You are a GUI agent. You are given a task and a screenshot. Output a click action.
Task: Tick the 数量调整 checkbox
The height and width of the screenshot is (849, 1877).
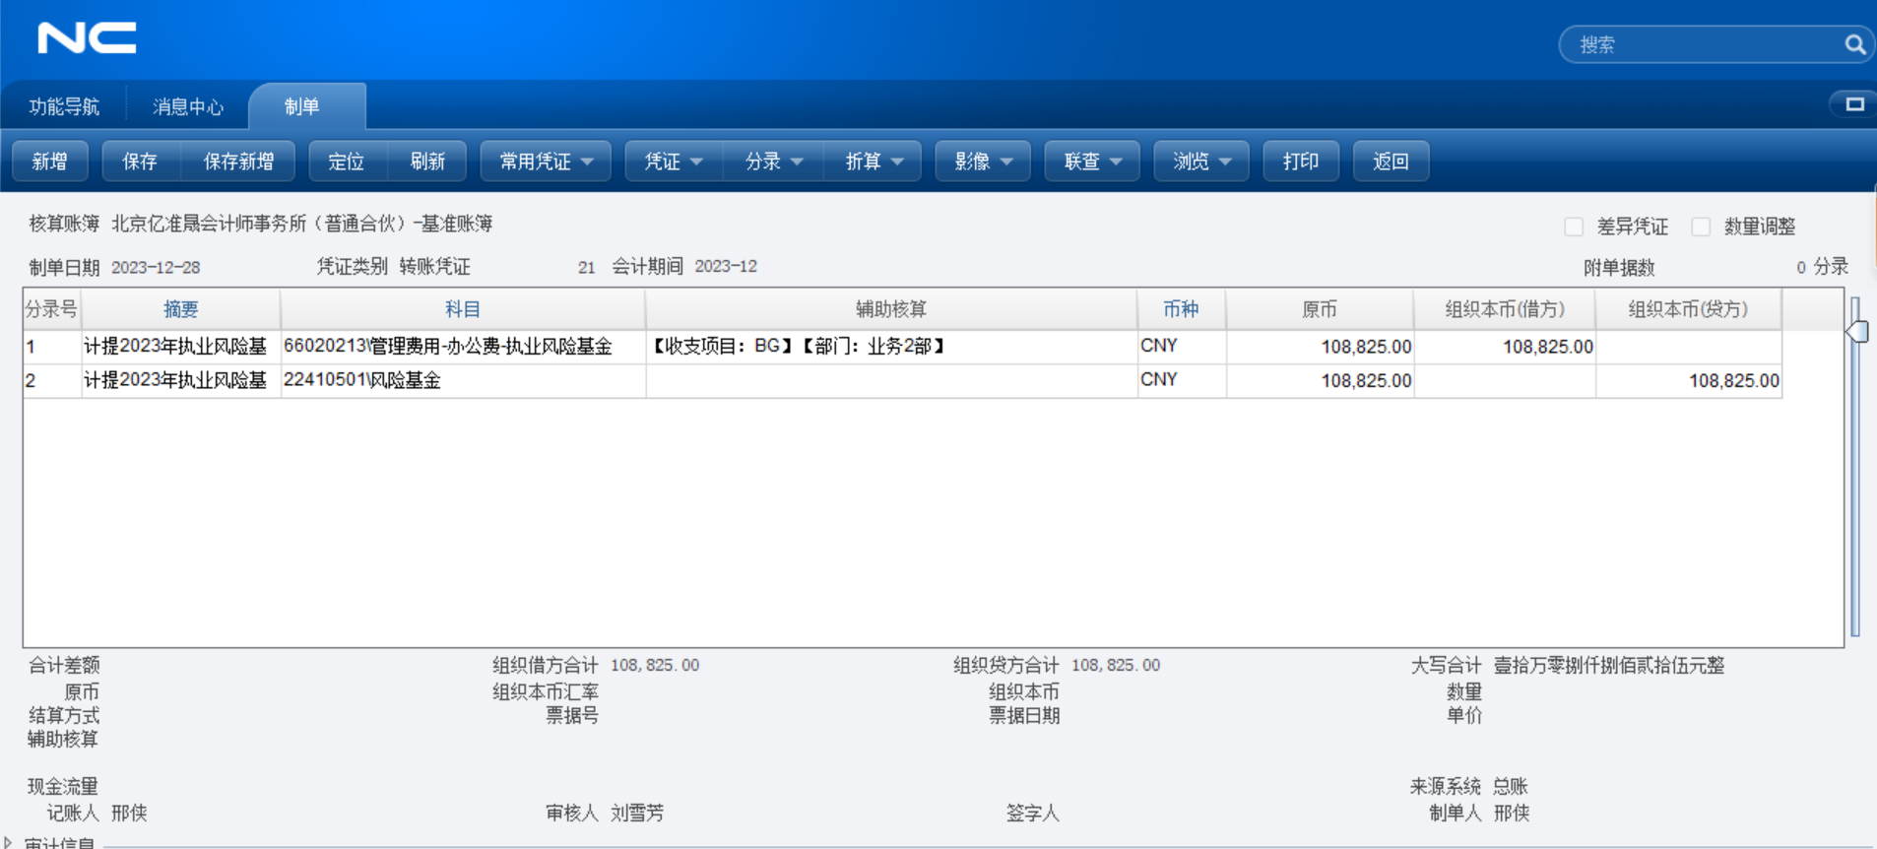(x=1701, y=227)
